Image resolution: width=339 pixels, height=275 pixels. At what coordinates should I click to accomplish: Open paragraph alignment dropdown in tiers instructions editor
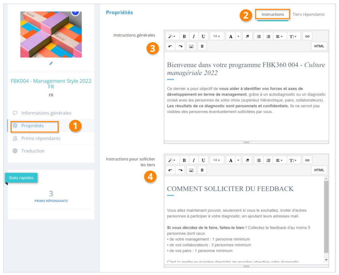click(279, 160)
